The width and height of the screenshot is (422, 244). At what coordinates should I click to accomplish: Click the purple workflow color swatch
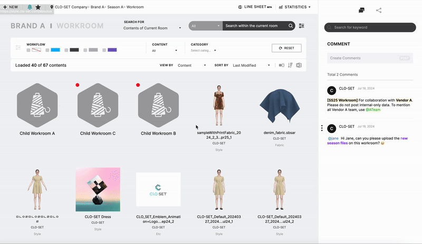coord(112,50)
